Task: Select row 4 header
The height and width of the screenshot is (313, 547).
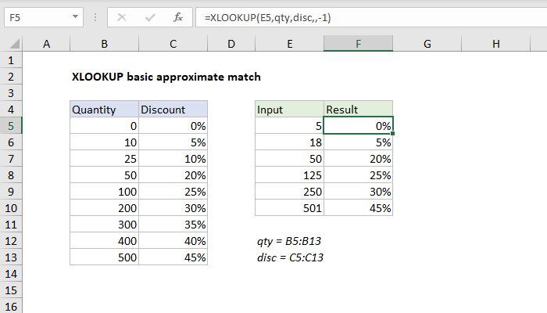Action: tap(11, 110)
